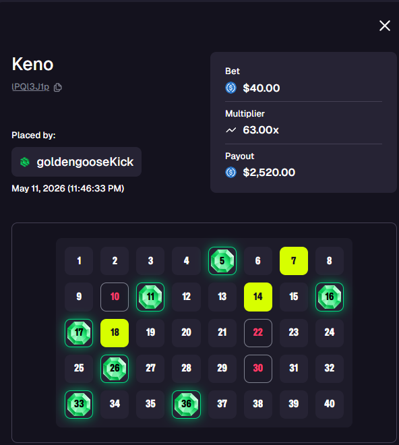This screenshot has height=445, width=399.
Task: Click the red missed tile 30
Action: pyautogui.click(x=258, y=368)
